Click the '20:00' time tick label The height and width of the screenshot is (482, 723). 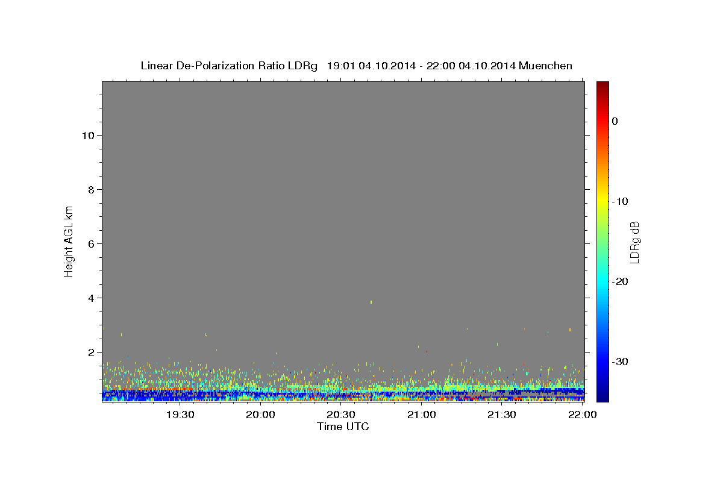[x=261, y=415]
